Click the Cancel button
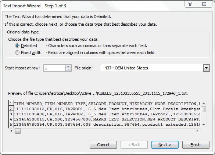Image resolution: width=215 pixels, height=155 pixels. point(103,145)
